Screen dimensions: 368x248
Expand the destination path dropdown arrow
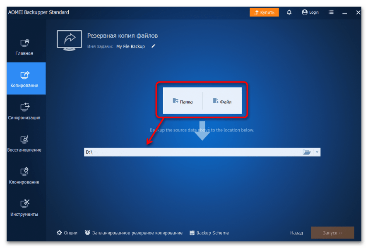[317, 152]
